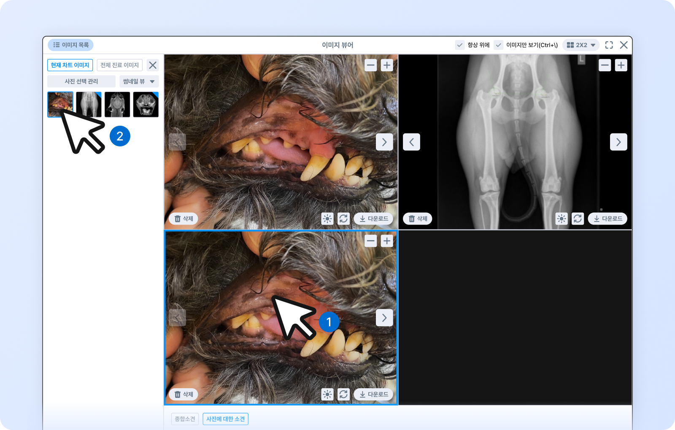
Task: Toggle the 항상 위에 checkbox
Action: [460, 45]
